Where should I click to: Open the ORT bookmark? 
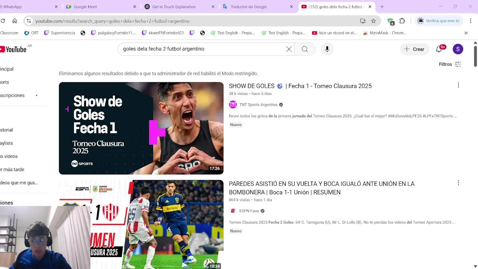click(31, 33)
